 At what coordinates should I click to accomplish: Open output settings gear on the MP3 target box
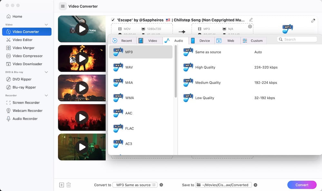click(250, 26)
